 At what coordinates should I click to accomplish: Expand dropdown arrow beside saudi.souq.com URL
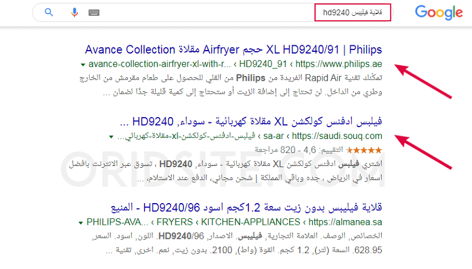coord(111,137)
